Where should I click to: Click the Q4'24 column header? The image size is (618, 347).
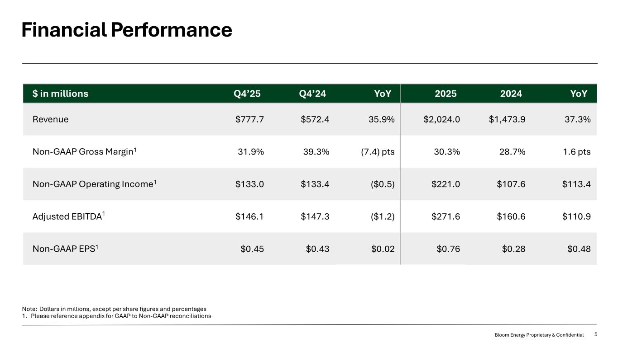coord(312,94)
